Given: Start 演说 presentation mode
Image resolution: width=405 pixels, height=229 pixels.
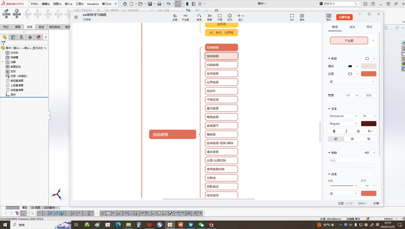Looking at the screenshot, I should 302,17.
